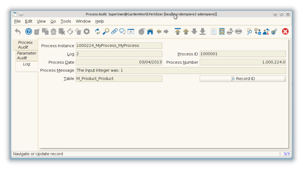This screenshot has width=303, height=169.
Task: Click the Undo changes arrow icon
Action: click(x=18, y=31)
